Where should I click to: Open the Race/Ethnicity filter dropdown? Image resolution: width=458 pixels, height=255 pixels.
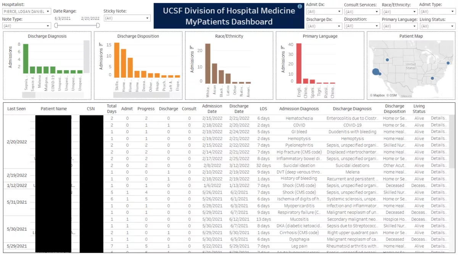click(x=400, y=12)
